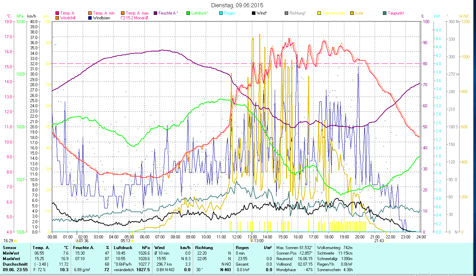Click the absolute humidity value 6.89 g/m²

tap(82, 270)
